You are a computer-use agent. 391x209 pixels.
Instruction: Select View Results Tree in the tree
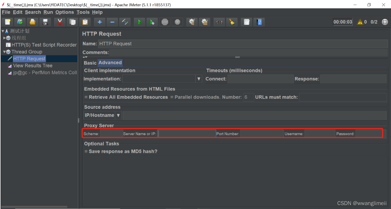click(33, 66)
